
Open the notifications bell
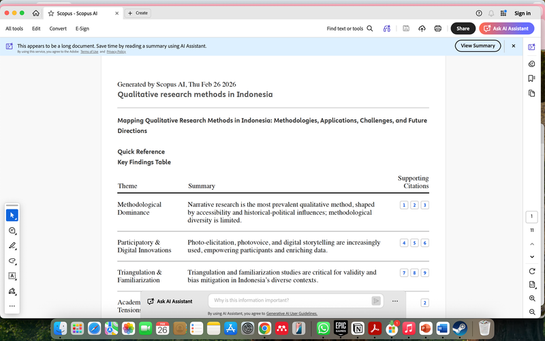tap(491, 13)
